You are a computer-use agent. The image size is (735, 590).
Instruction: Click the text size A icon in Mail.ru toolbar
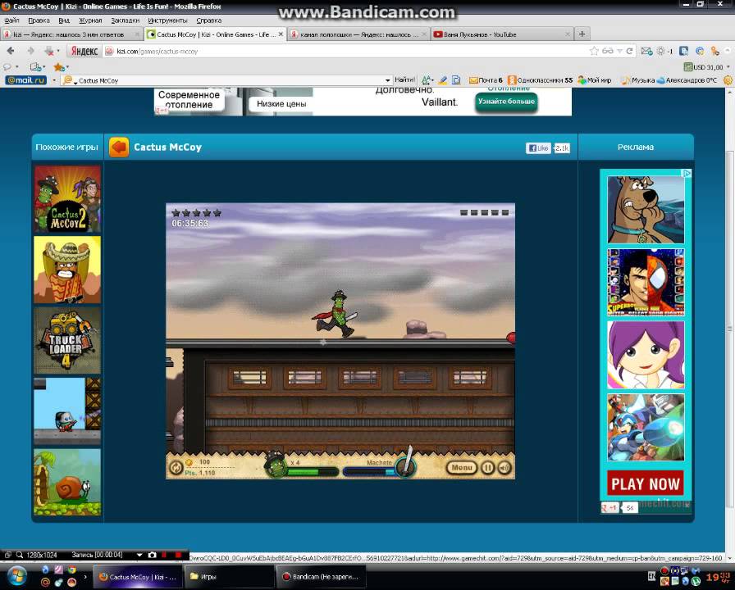tap(427, 80)
